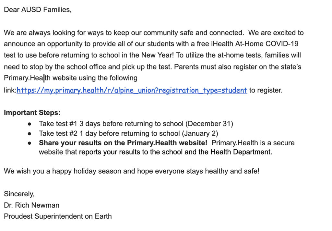Click the phrase "Health Department" in the last bullet
332x231 pixels.
click(241, 152)
